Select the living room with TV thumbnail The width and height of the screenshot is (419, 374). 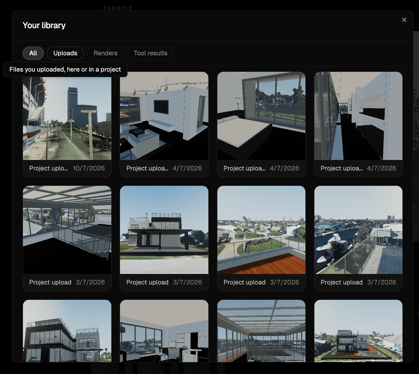tap(164, 116)
